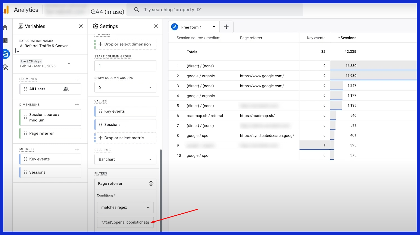
Task: Click the Variables panel icon
Action: pos(20,26)
